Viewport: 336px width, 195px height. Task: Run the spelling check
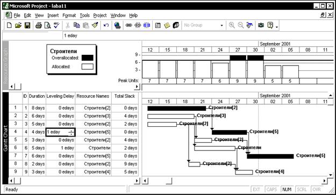(x=56, y=25)
